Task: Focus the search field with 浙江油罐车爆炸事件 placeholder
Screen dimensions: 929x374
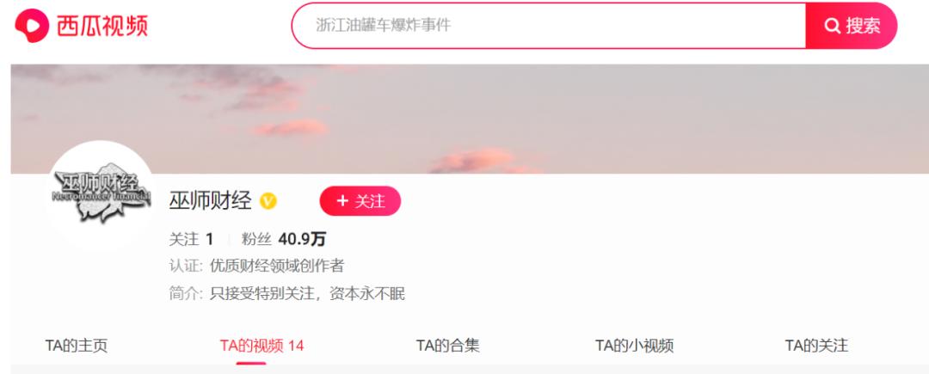Action: (549, 26)
